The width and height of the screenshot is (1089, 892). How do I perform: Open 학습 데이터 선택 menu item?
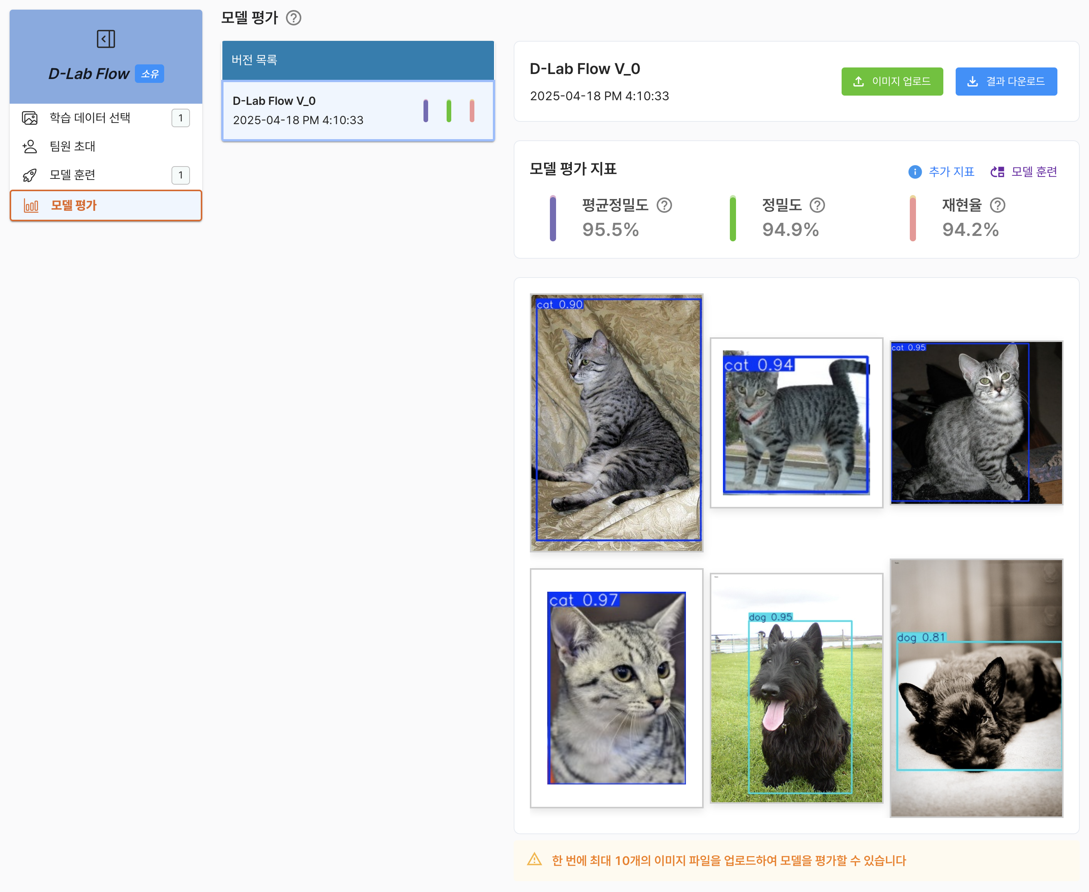(x=106, y=118)
